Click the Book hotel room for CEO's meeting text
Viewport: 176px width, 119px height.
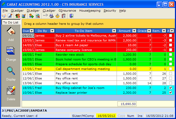click(x=86, y=59)
